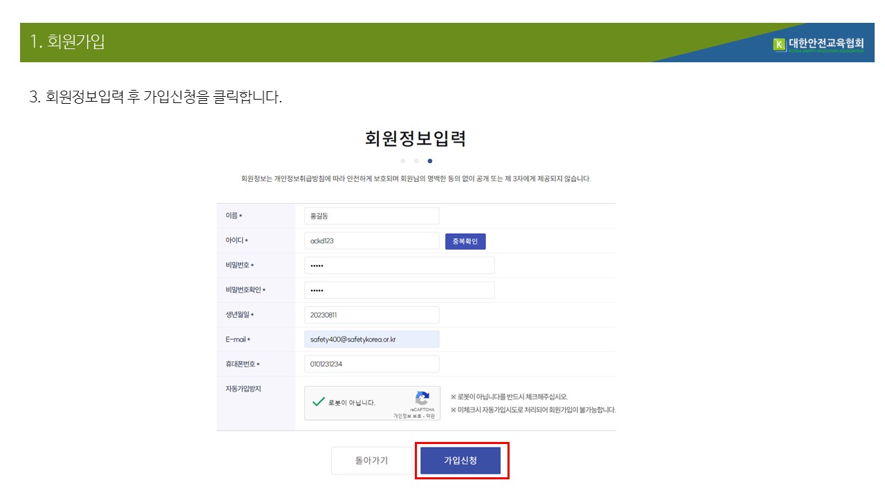The width and height of the screenshot is (885, 498).
Task: Focus the 휴대폰번호 phone number field
Action: pyautogui.click(x=371, y=364)
